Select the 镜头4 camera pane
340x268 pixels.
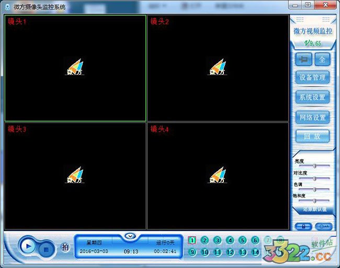pos(218,176)
